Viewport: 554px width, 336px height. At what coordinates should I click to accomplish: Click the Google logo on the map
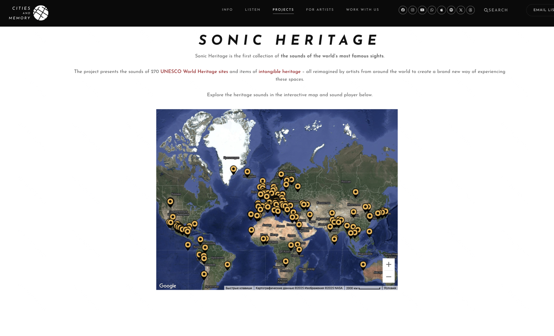pos(168,286)
